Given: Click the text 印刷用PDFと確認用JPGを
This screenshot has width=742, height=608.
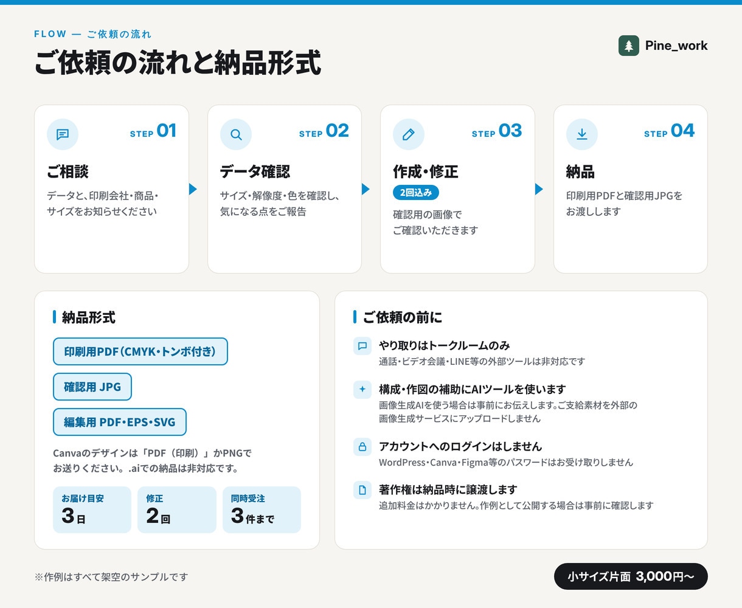Looking at the screenshot, I should 625,196.
